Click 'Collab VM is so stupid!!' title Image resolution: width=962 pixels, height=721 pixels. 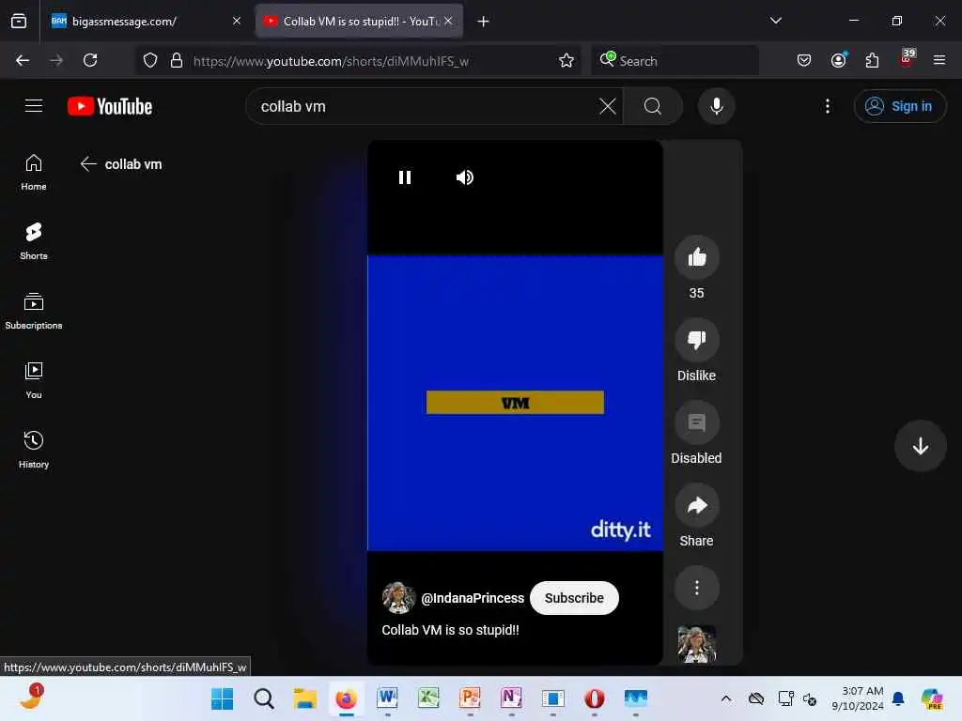coord(450,630)
